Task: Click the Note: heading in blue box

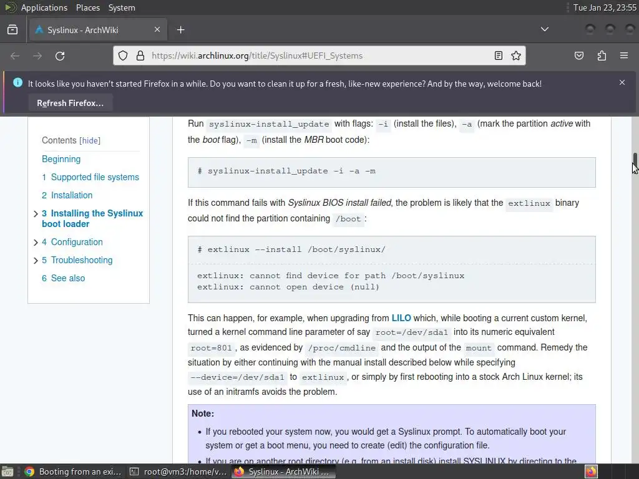Action: click(203, 414)
